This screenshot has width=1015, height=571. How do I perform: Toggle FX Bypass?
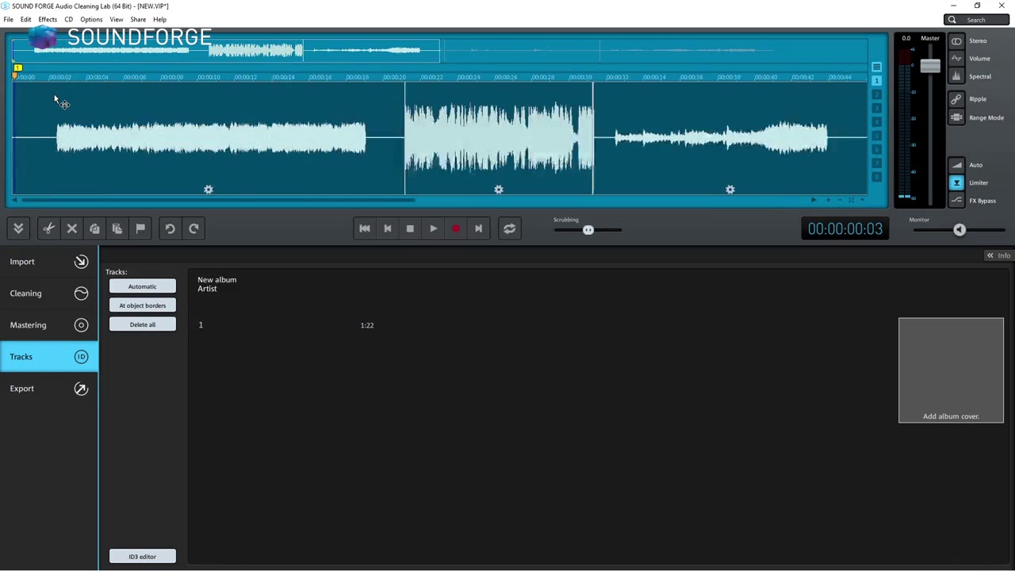click(x=956, y=201)
